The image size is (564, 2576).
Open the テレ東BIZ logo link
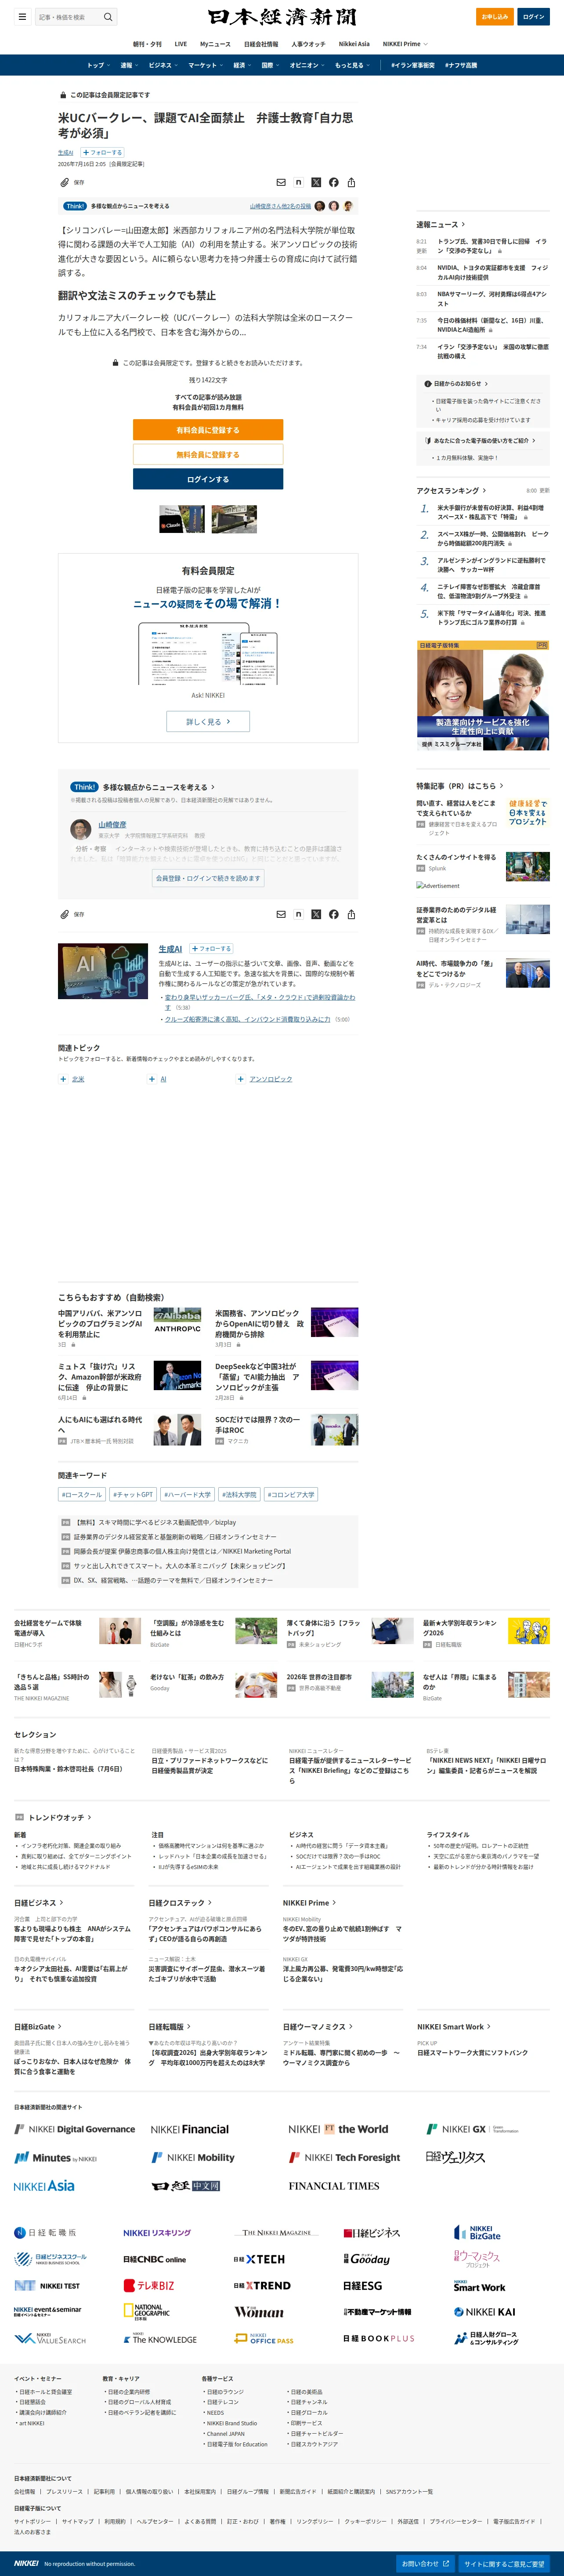click(149, 2285)
